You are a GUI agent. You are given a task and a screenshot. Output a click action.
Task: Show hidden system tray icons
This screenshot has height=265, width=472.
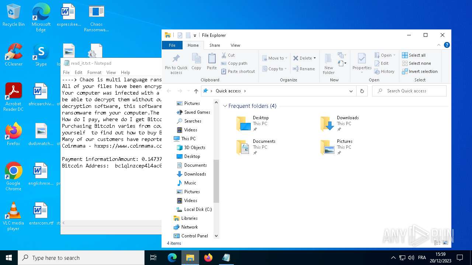pos(393,258)
